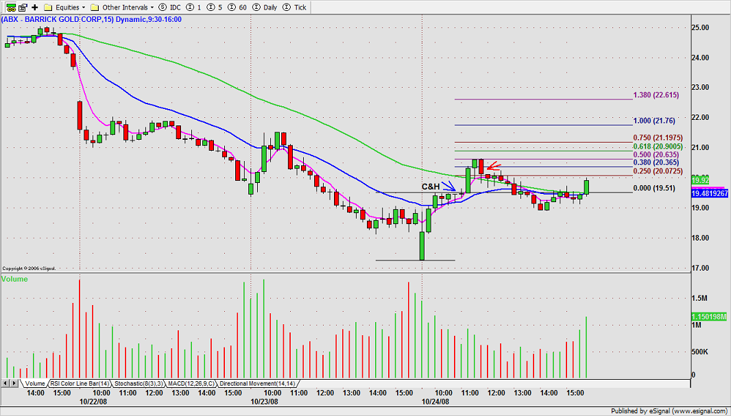Click the green 1.150198M volume tag
This screenshot has height=416, width=731.
708,317
